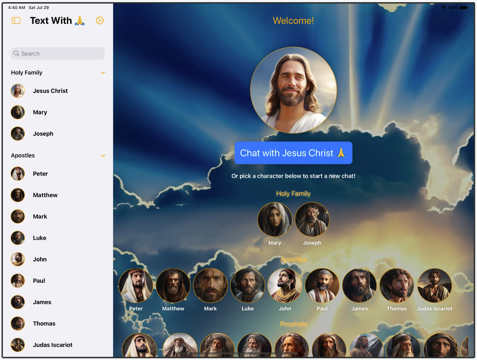Pick Judas Iscariot's portrait in Apostles row
The image size is (477, 360).
pyautogui.click(x=434, y=285)
